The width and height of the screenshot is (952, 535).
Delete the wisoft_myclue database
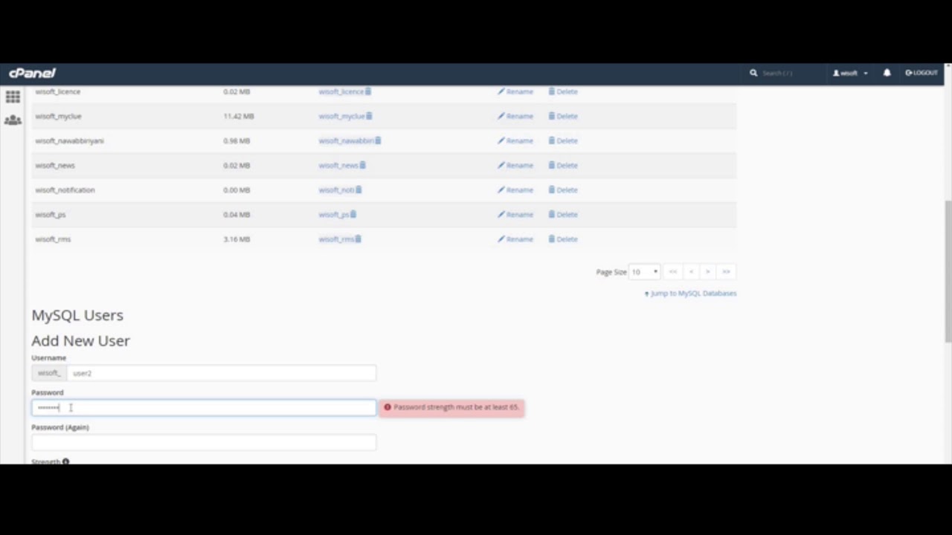pos(563,116)
